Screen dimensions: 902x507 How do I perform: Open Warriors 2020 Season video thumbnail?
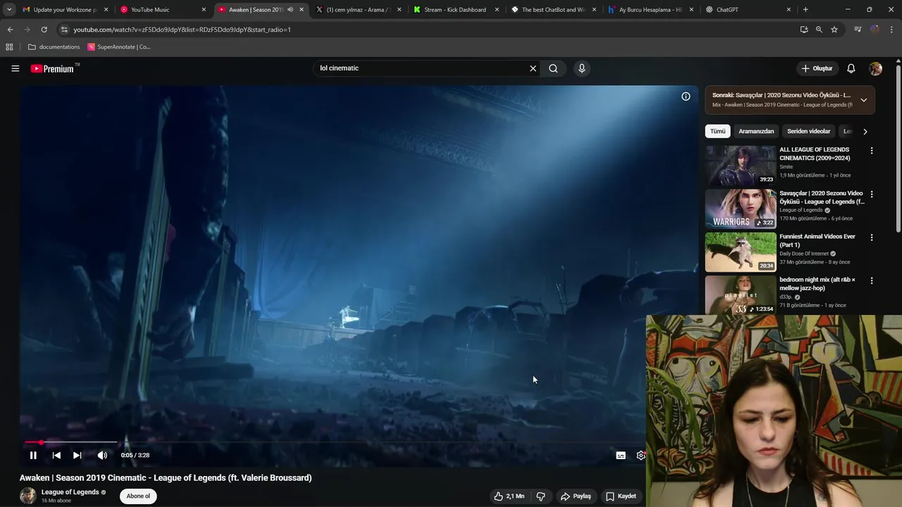741,208
